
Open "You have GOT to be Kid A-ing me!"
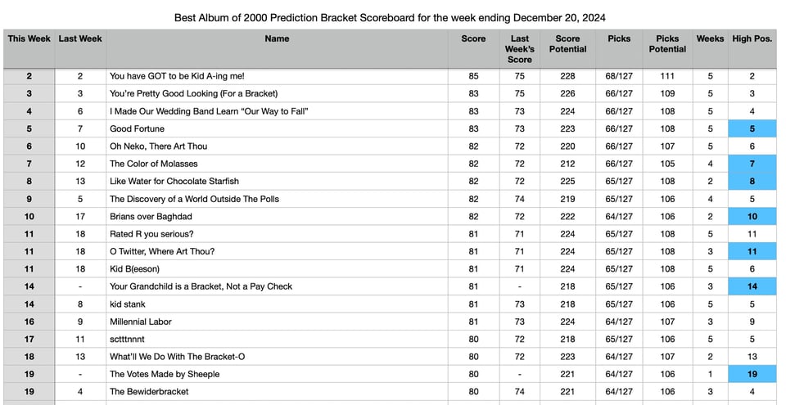(177, 76)
